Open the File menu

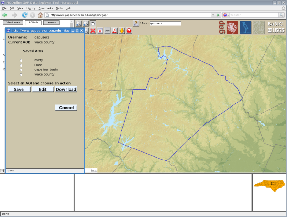(x=4, y=8)
